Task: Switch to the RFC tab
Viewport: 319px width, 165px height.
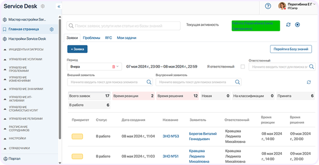Action: 109,38
